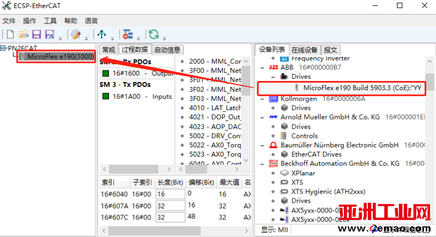Click the mapping table horizontal scrollbar right arrow
The image size is (436, 237).
[246, 230]
